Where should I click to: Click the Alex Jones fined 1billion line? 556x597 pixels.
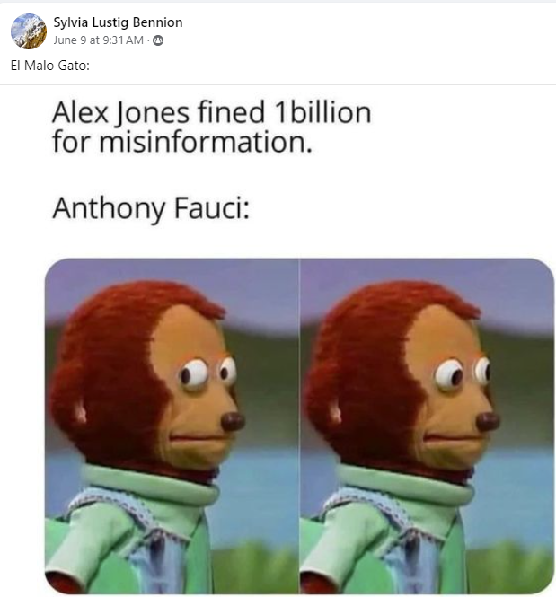pyautogui.click(x=211, y=112)
